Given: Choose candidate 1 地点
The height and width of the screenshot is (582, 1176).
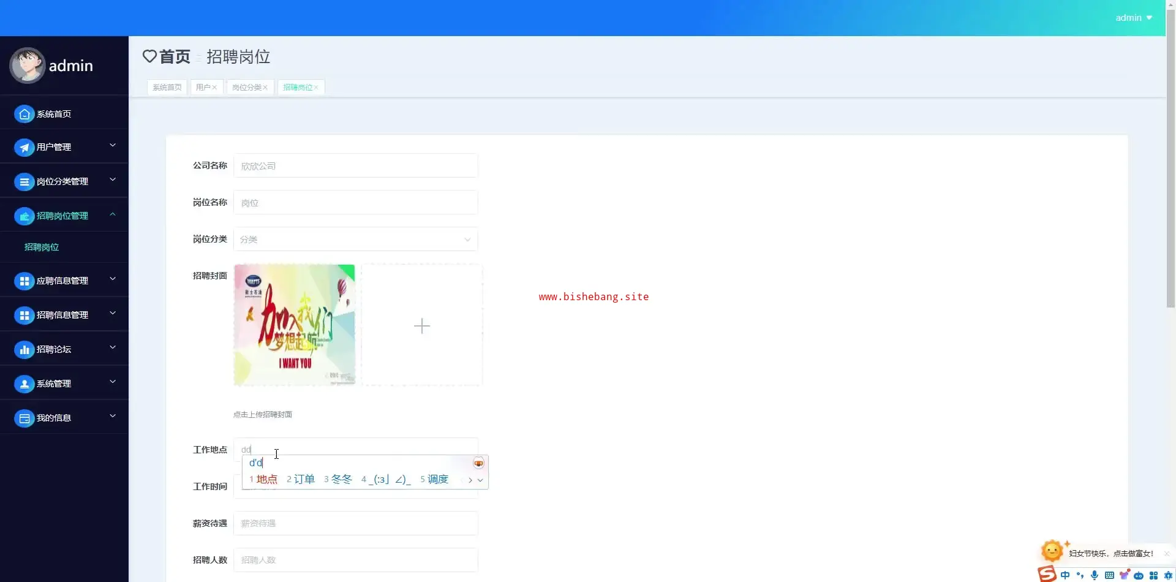Looking at the screenshot, I should (263, 479).
